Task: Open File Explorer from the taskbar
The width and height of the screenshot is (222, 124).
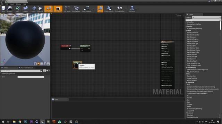Action: [x=14, y=122]
